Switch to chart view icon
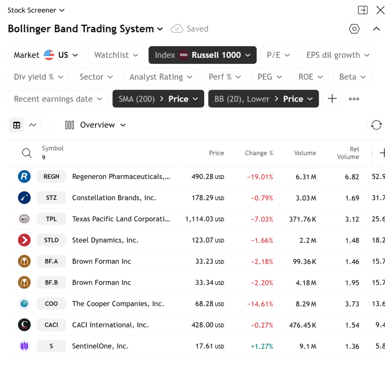Screen dimensions: 385x370 pos(32,125)
